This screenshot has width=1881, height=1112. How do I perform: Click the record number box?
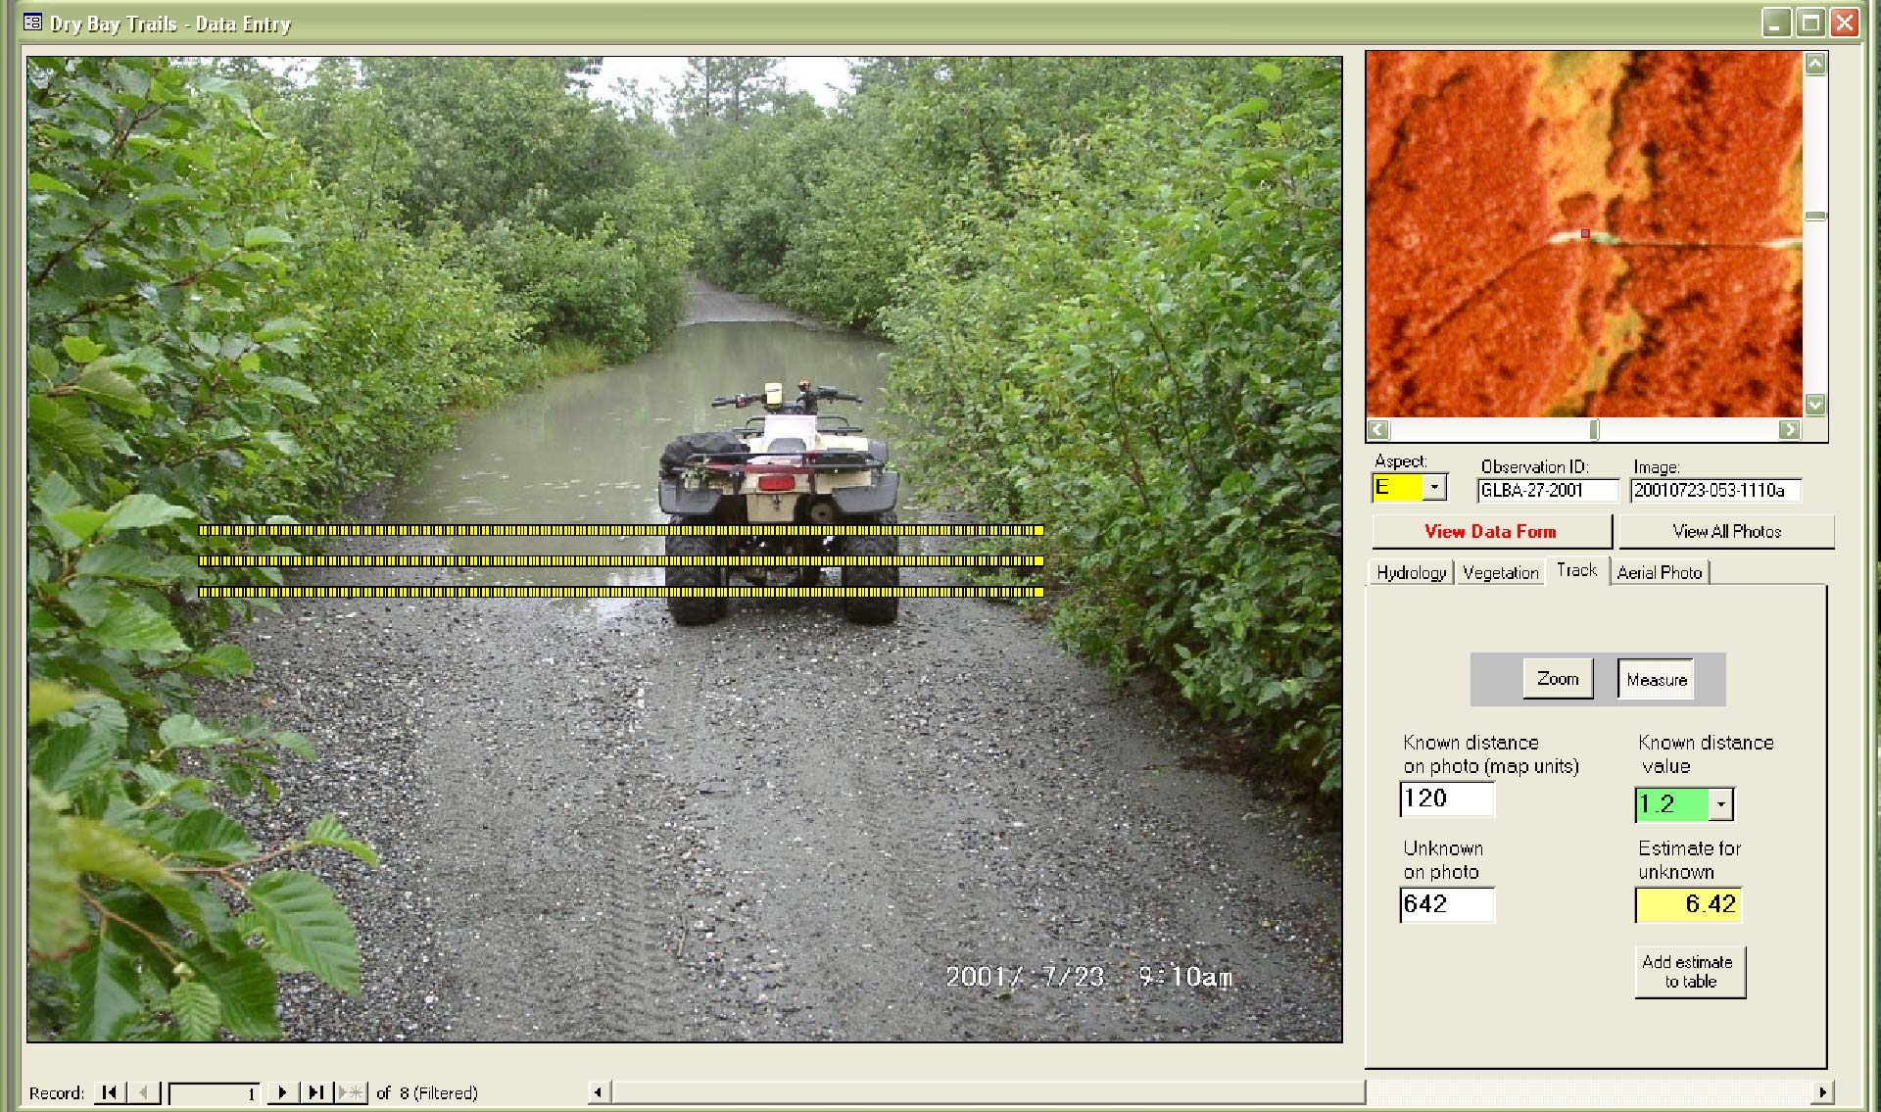[215, 1093]
